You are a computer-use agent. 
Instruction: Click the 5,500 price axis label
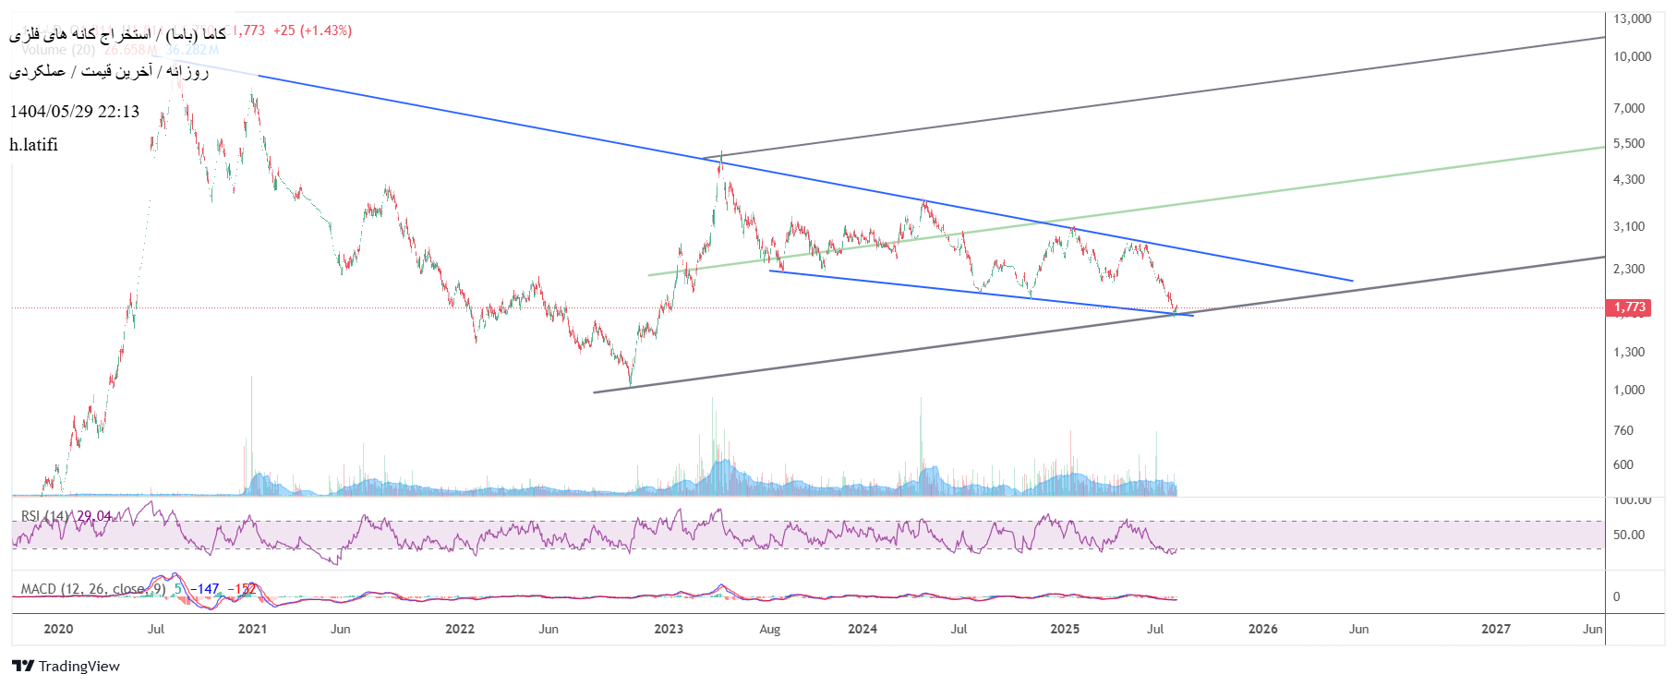[x=1629, y=143]
